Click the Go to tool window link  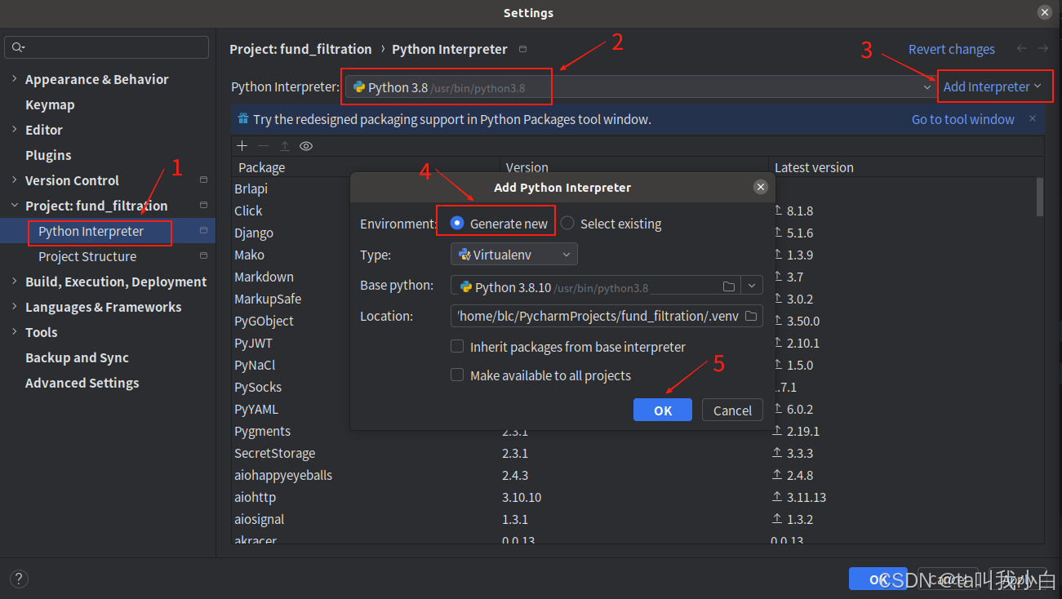tap(963, 119)
